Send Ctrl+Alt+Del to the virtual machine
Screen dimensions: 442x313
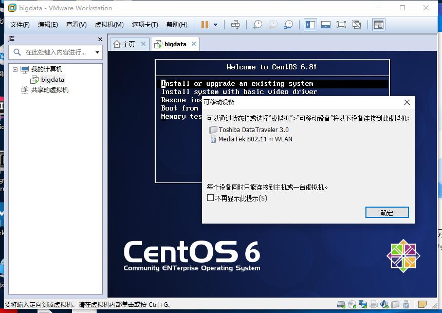click(235, 25)
